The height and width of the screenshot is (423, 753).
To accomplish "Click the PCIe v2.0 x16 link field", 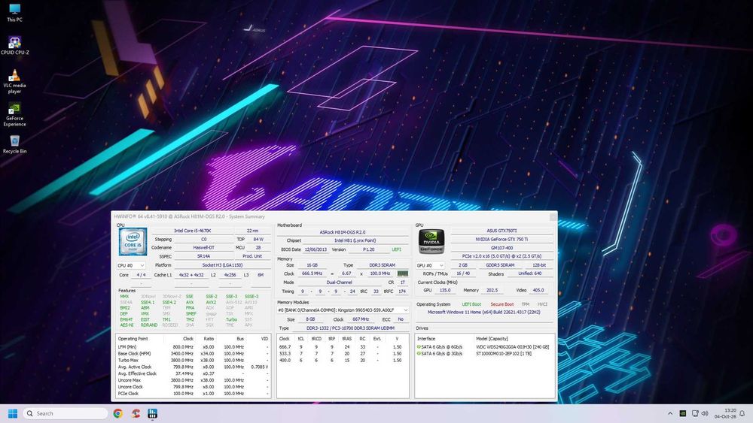I will click(501, 256).
